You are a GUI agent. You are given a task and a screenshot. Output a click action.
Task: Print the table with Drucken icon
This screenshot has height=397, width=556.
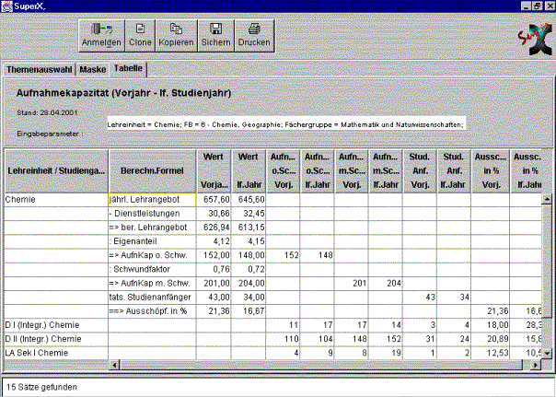pyautogui.click(x=254, y=36)
